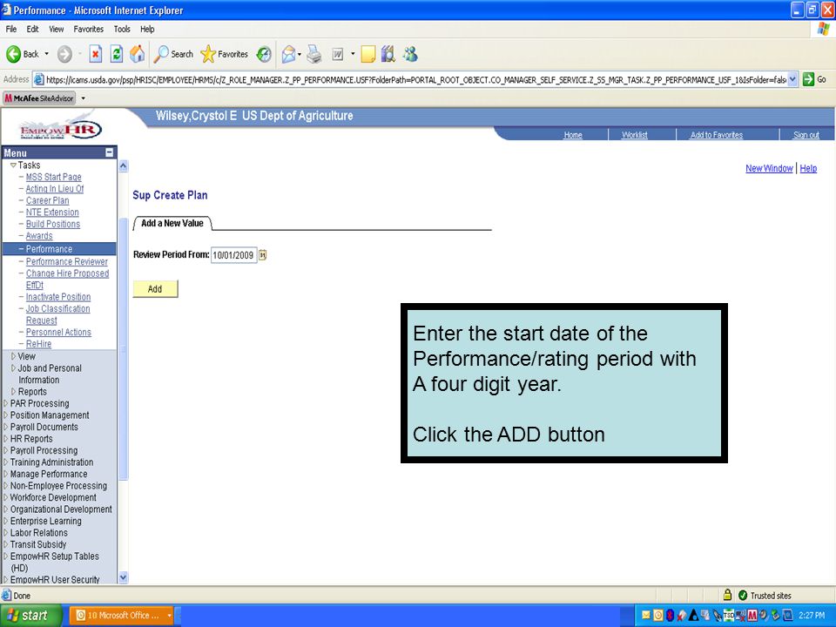Viewport: 836px width, 627px height.
Task: Click the green Go arrow button
Action: coord(808,79)
